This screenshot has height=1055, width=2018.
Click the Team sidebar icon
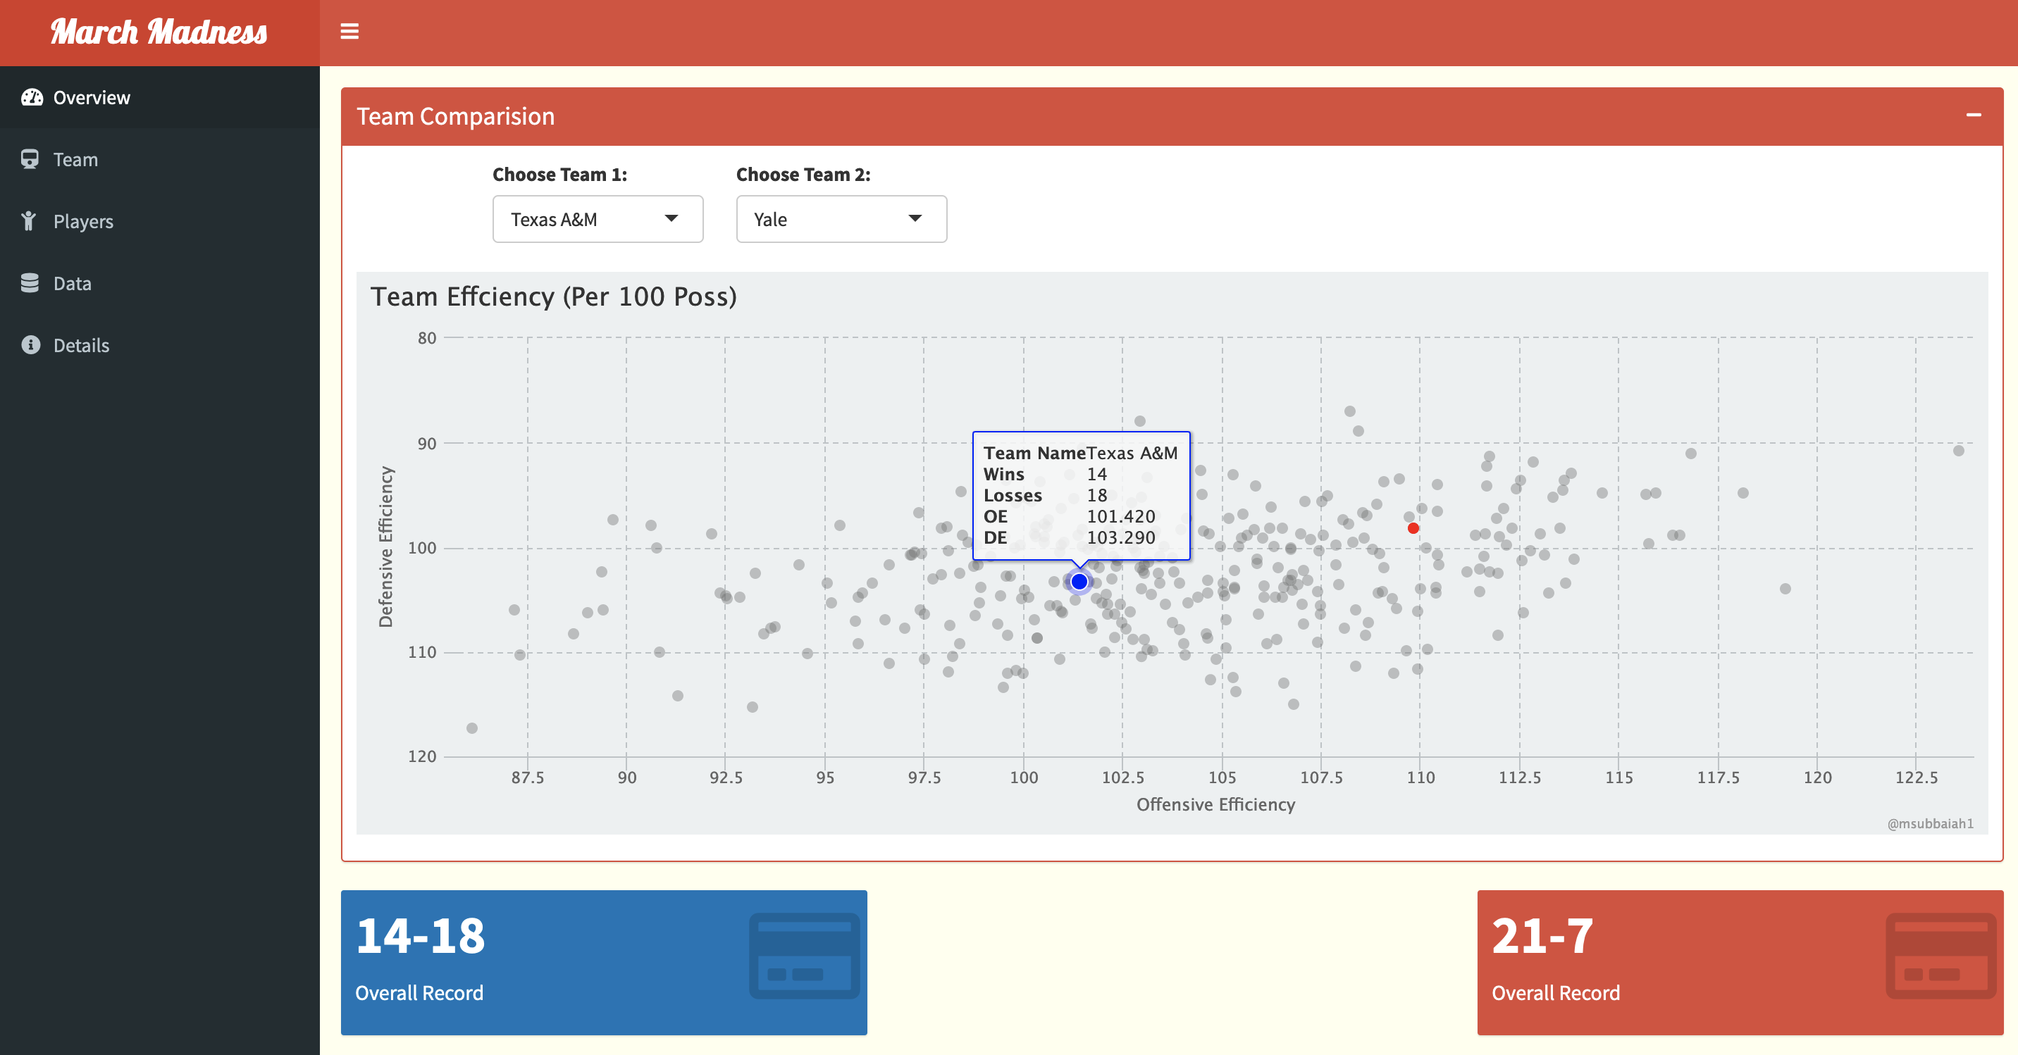[30, 159]
